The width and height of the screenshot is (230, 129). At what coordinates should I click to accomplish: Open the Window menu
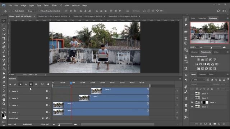coord(76,5)
